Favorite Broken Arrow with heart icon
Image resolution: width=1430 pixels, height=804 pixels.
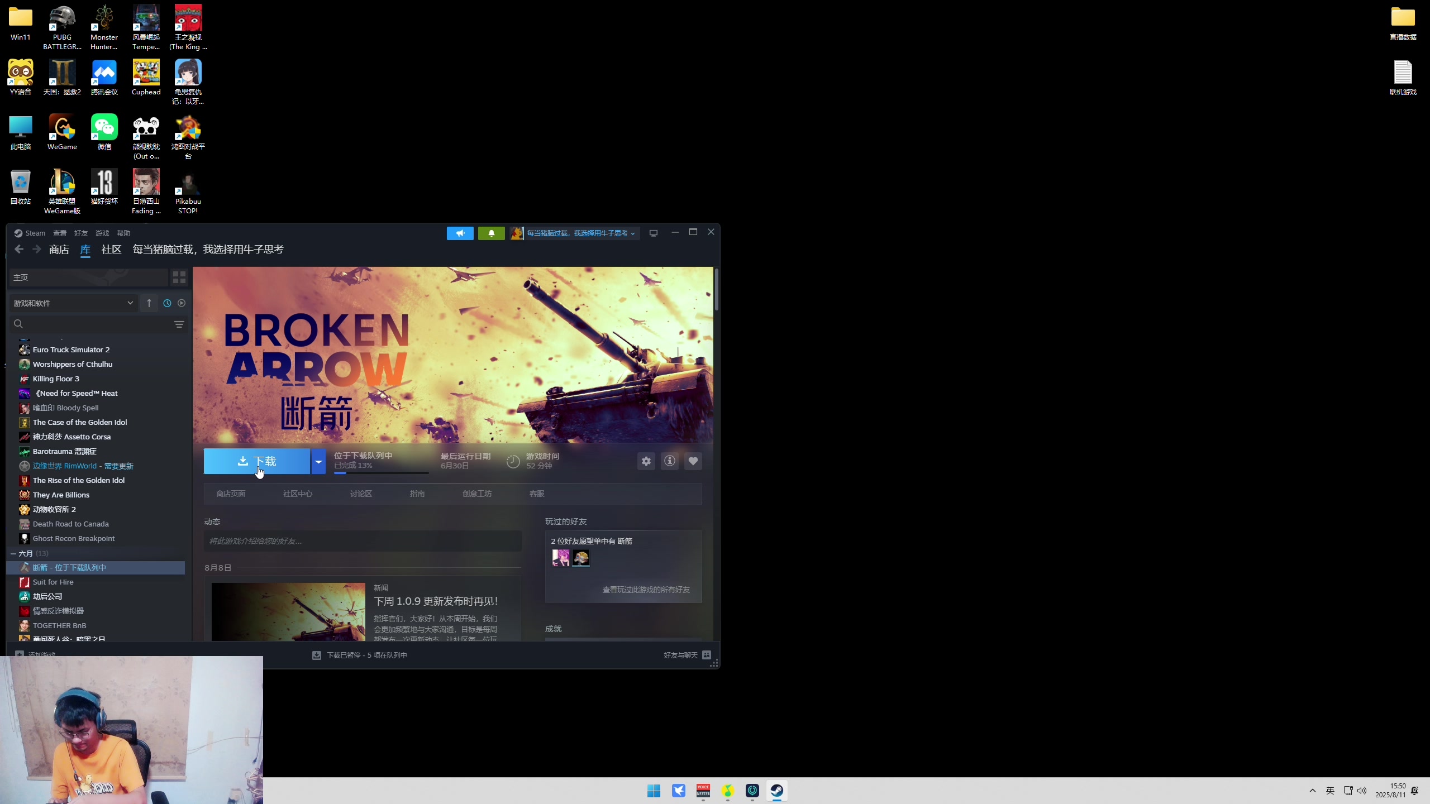point(693,461)
